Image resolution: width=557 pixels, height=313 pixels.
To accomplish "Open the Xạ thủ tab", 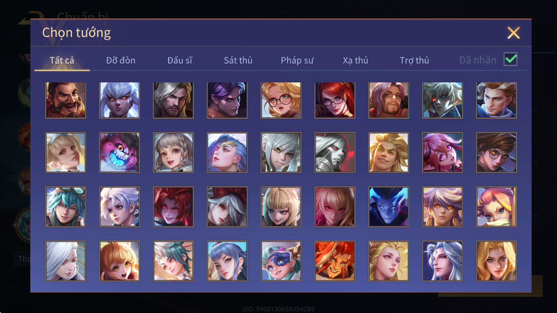I will pyautogui.click(x=356, y=60).
